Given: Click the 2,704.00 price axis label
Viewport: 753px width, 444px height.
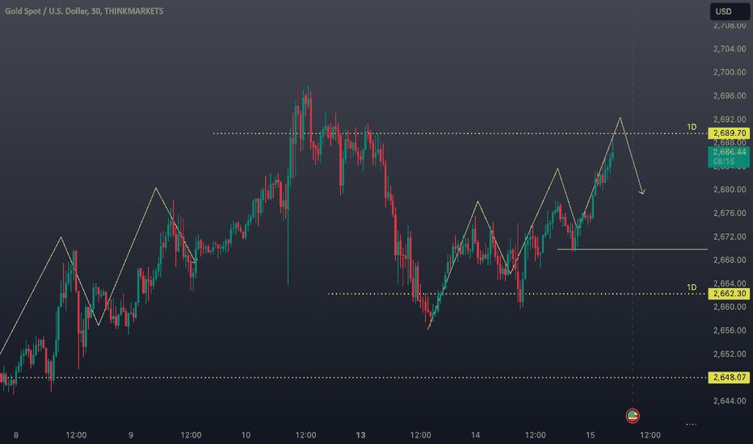Looking at the screenshot, I should pos(730,49).
